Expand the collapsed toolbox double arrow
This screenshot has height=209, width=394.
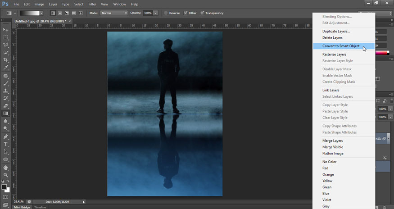click(3, 20)
